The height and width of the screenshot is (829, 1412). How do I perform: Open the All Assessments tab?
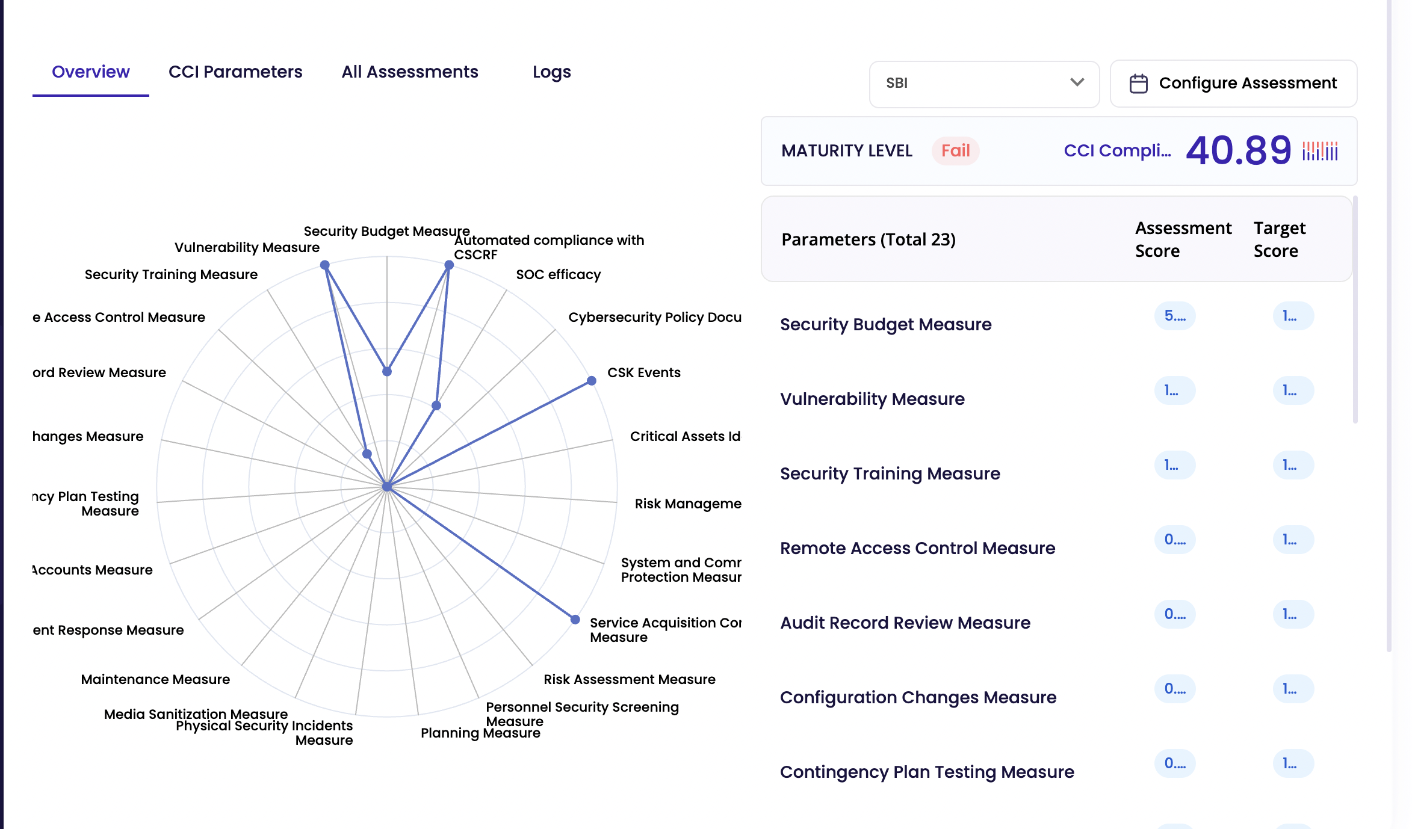coord(410,72)
